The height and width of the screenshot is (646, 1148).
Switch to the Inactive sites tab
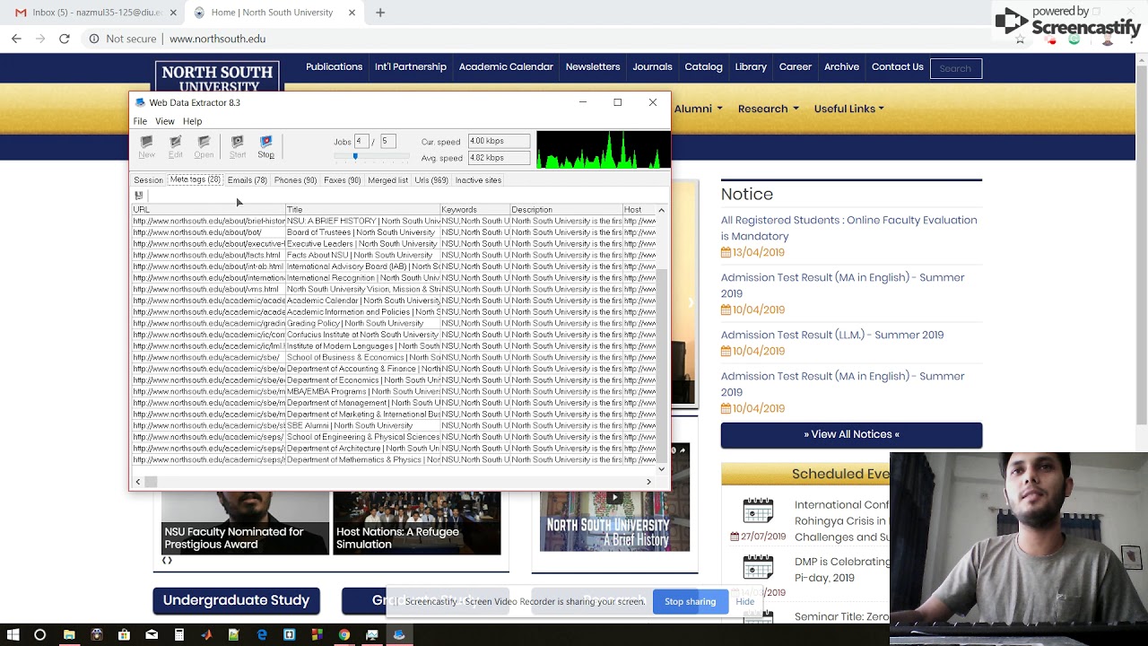478,180
